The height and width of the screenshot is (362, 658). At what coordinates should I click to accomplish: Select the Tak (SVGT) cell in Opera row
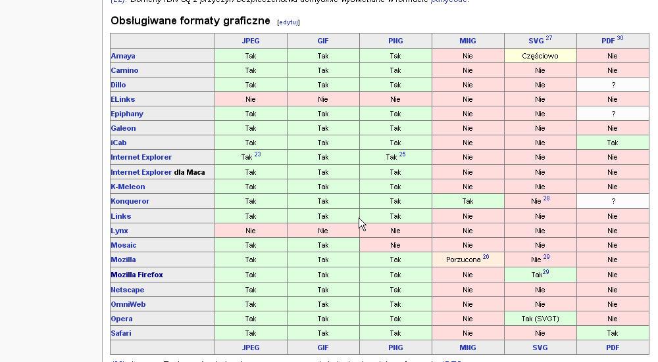(540, 319)
